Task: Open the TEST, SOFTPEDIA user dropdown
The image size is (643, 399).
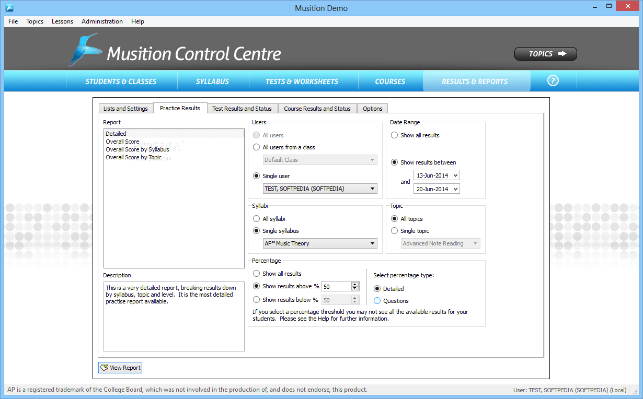Action: pyautogui.click(x=320, y=189)
